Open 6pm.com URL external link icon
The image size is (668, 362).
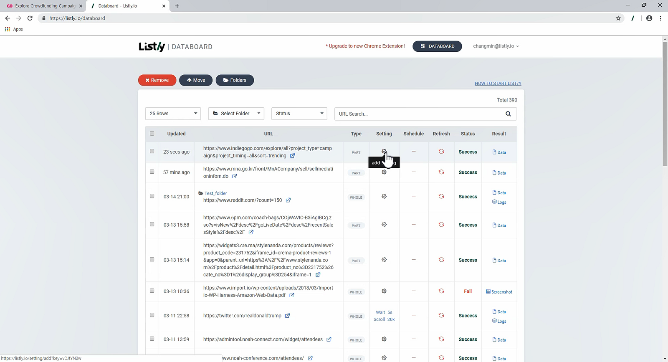[251, 232]
